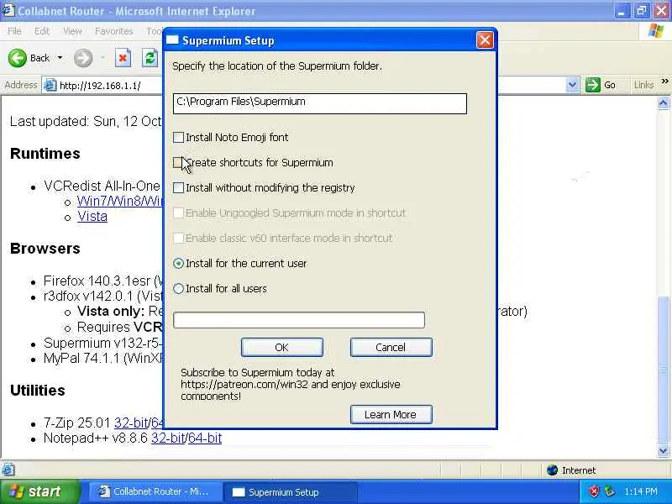Click the Links toolbar label
This screenshot has width=672, height=504.
point(643,85)
